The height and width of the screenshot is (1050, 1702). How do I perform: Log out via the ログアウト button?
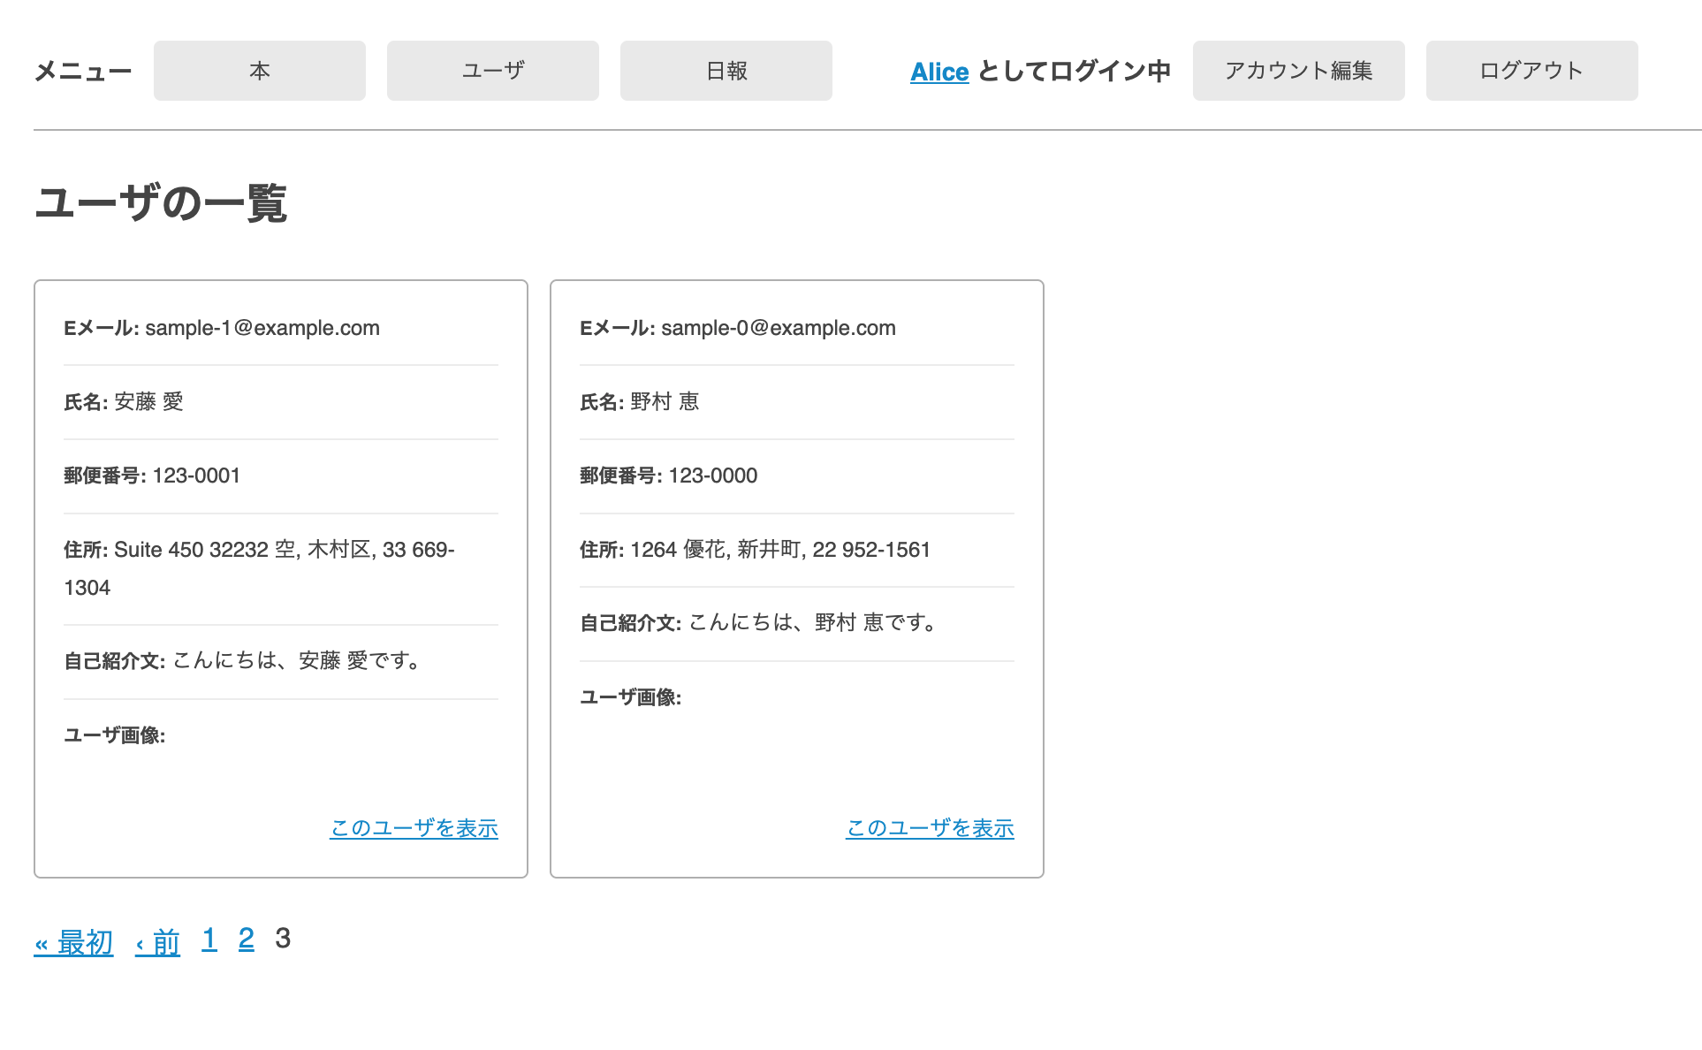[x=1531, y=71]
